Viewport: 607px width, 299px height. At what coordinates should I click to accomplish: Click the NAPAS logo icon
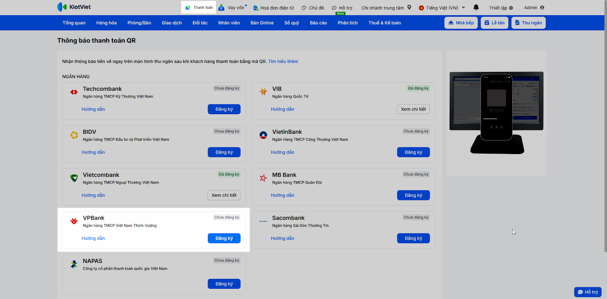pyautogui.click(x=74, y=264)
